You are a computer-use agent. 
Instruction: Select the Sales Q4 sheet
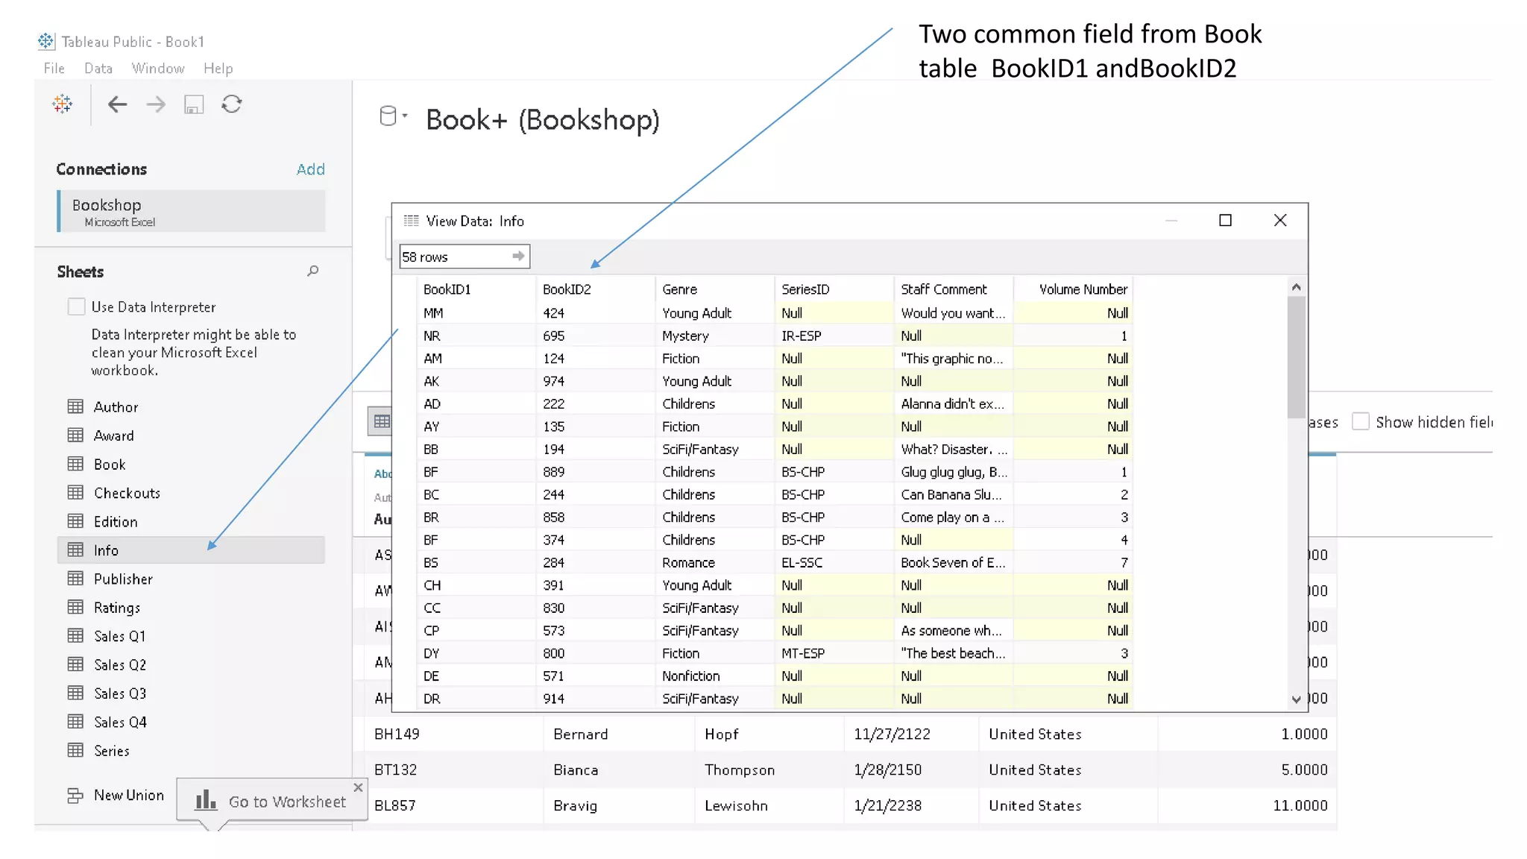coord(120,722)
